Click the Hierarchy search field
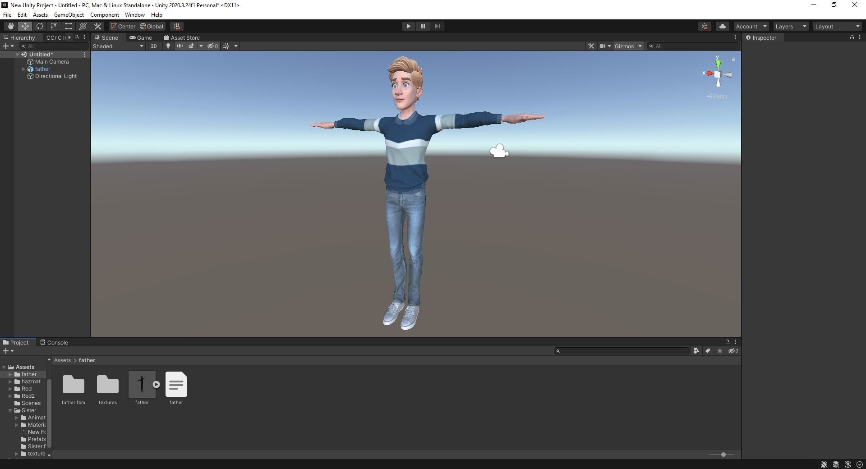 [54, 46]
